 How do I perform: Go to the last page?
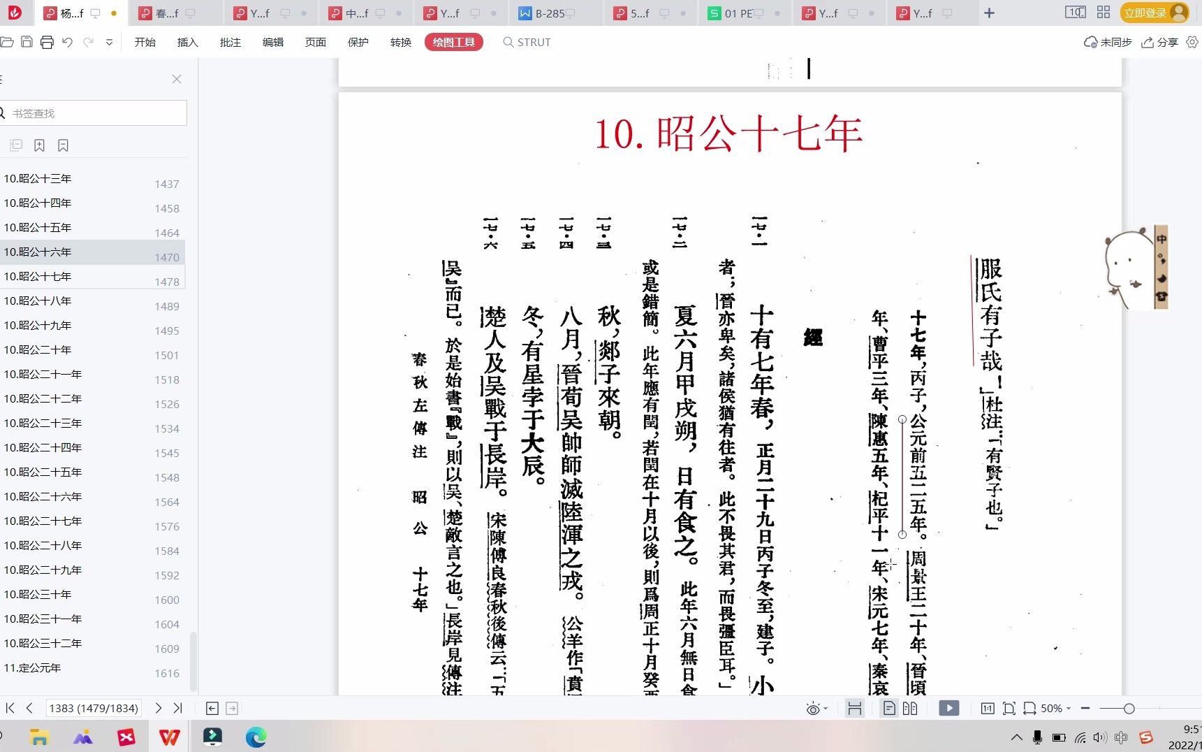pos(178,708)
